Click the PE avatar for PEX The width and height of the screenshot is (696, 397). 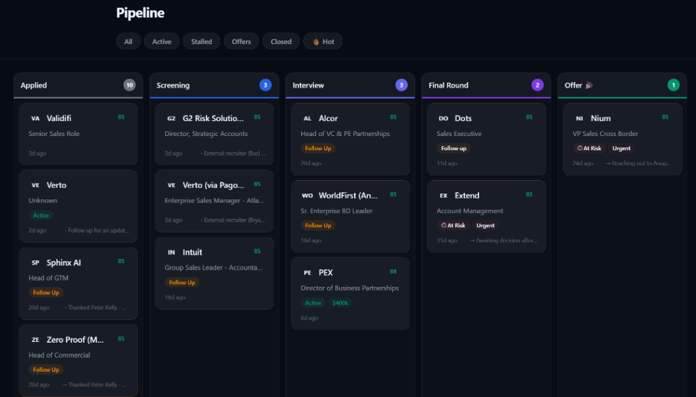pyautogui.click(x=308, y=273)
